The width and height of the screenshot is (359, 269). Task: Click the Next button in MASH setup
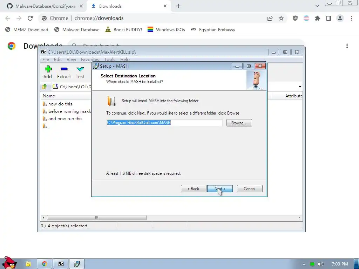point(220,189)
